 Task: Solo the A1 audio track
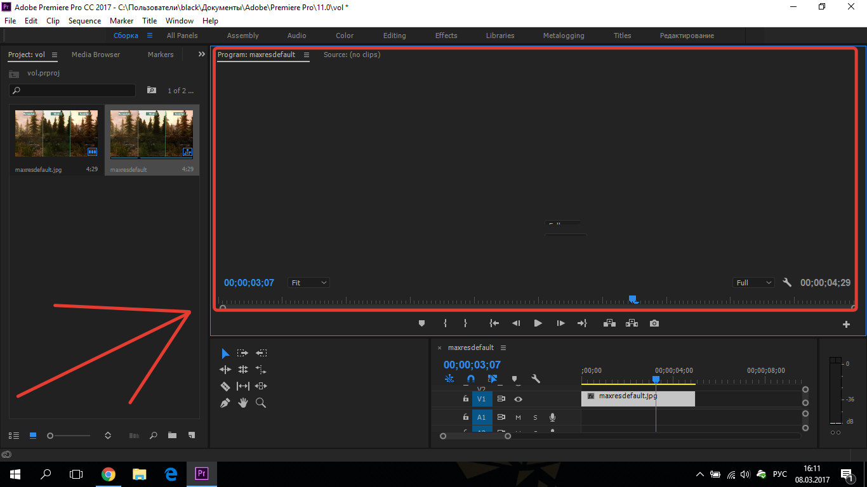tap(535, 417)
